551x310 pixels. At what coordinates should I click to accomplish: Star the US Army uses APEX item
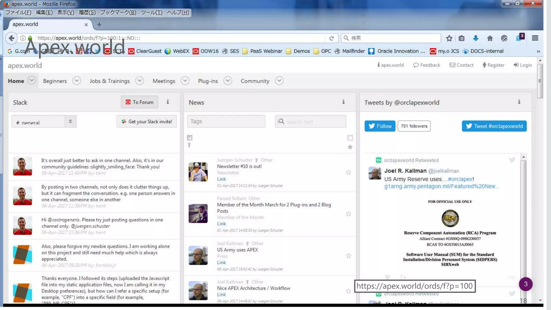pos(348,256)
